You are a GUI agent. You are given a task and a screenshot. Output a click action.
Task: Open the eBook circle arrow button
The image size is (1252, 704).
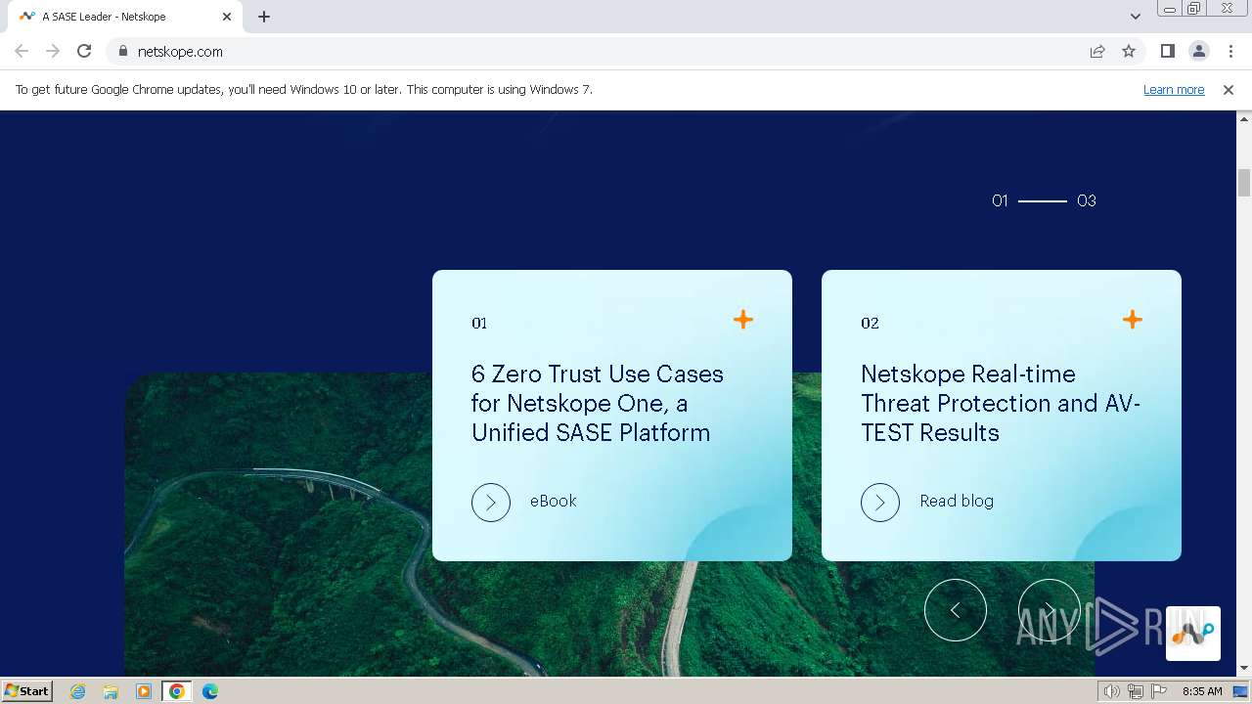click(x=491, y=503)
